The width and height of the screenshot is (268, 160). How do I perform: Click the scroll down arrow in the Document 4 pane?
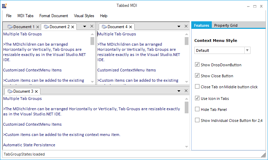pyautogui.click(x=186, y=82)
